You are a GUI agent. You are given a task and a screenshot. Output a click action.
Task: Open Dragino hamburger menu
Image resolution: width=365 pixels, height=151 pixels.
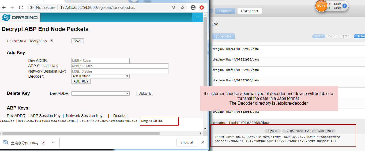pyautogui.click(x=197, y=18)
